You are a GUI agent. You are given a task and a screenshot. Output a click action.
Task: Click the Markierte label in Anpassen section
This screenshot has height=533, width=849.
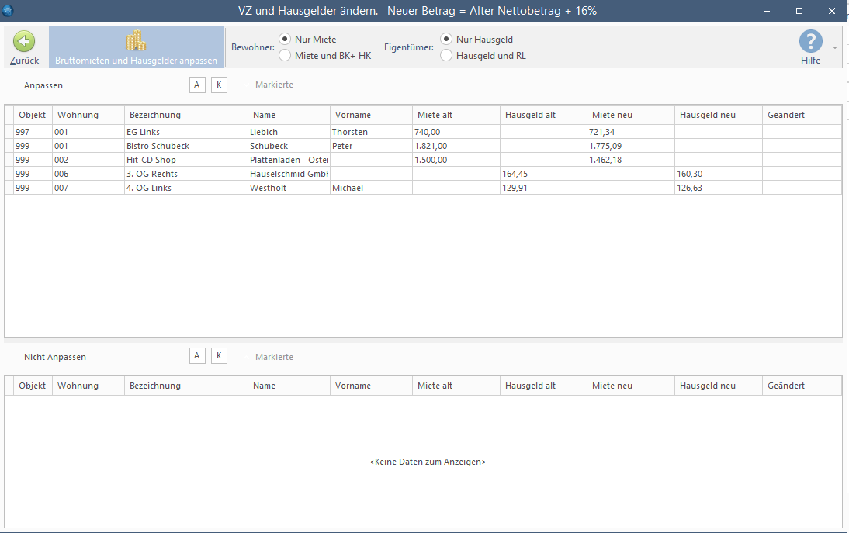coord(274,85)
